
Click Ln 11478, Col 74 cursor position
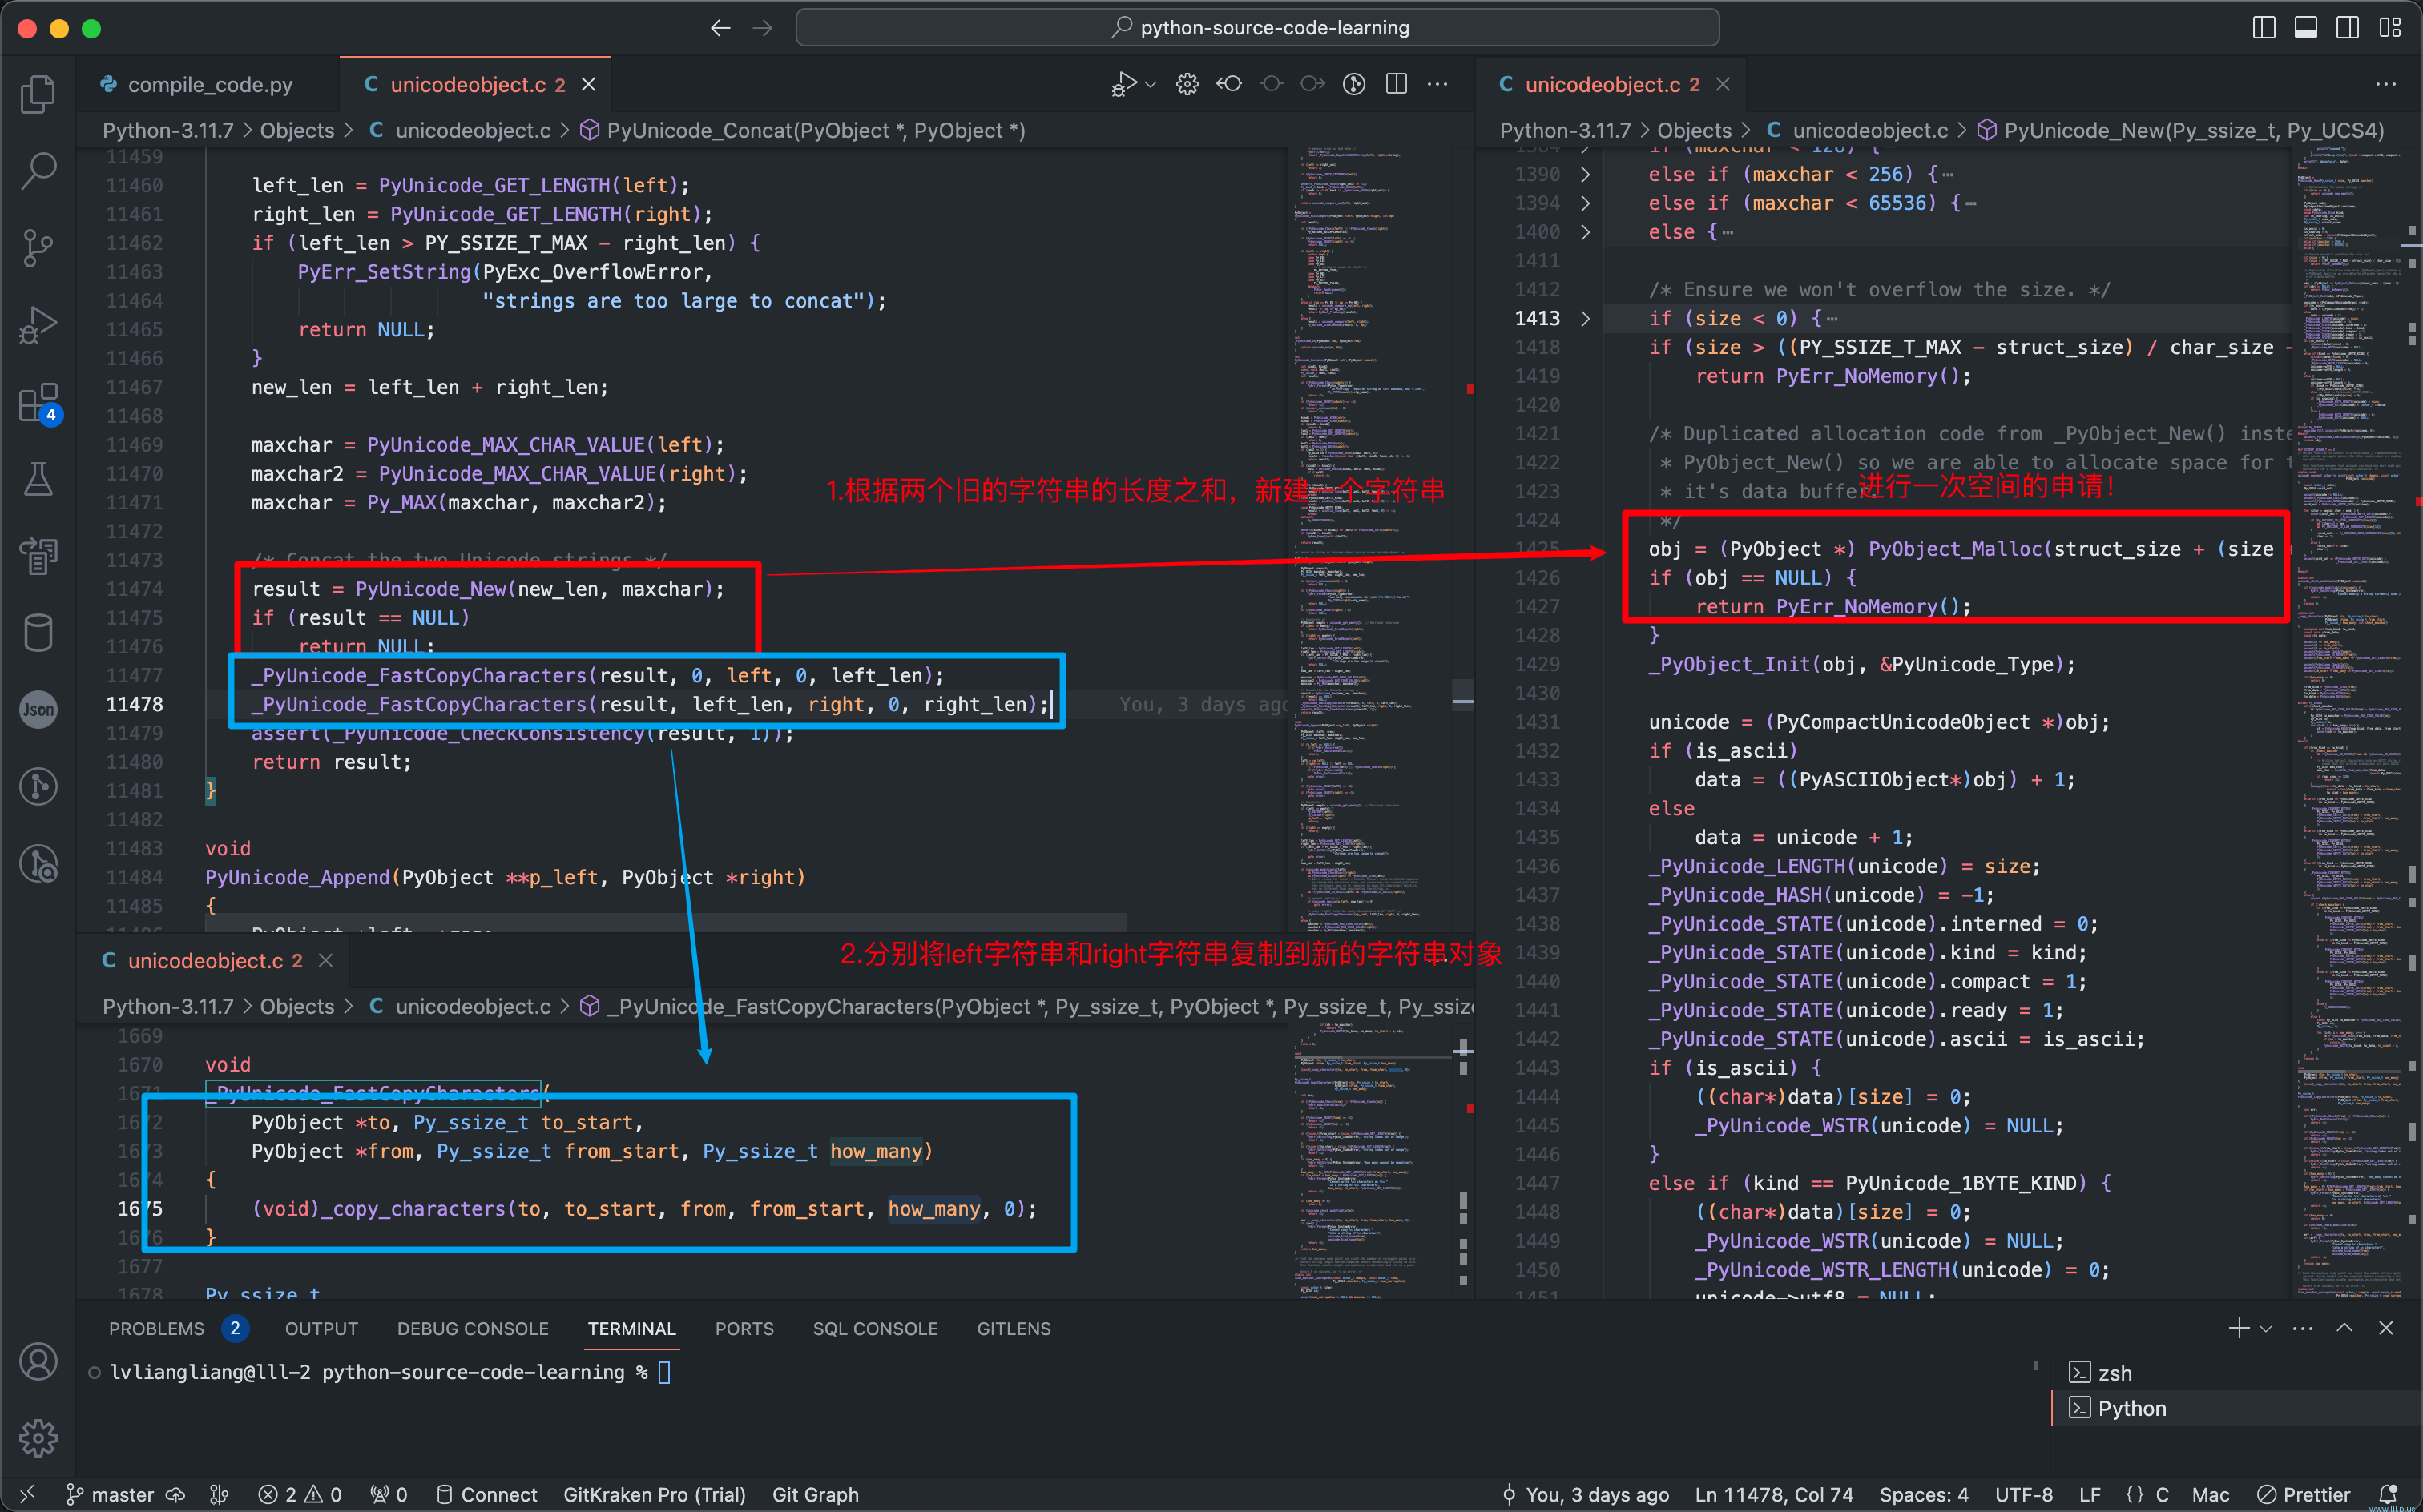pyautogui.click(x=1774, y=1495)
